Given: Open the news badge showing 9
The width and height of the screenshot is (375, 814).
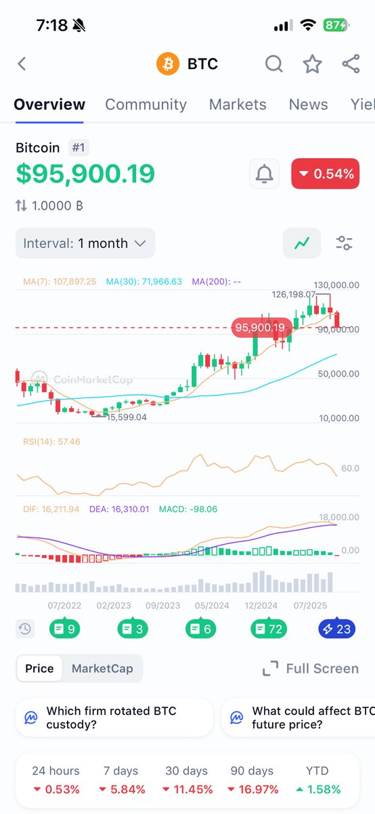Looking at the screenshot, I should click(64, 629).
